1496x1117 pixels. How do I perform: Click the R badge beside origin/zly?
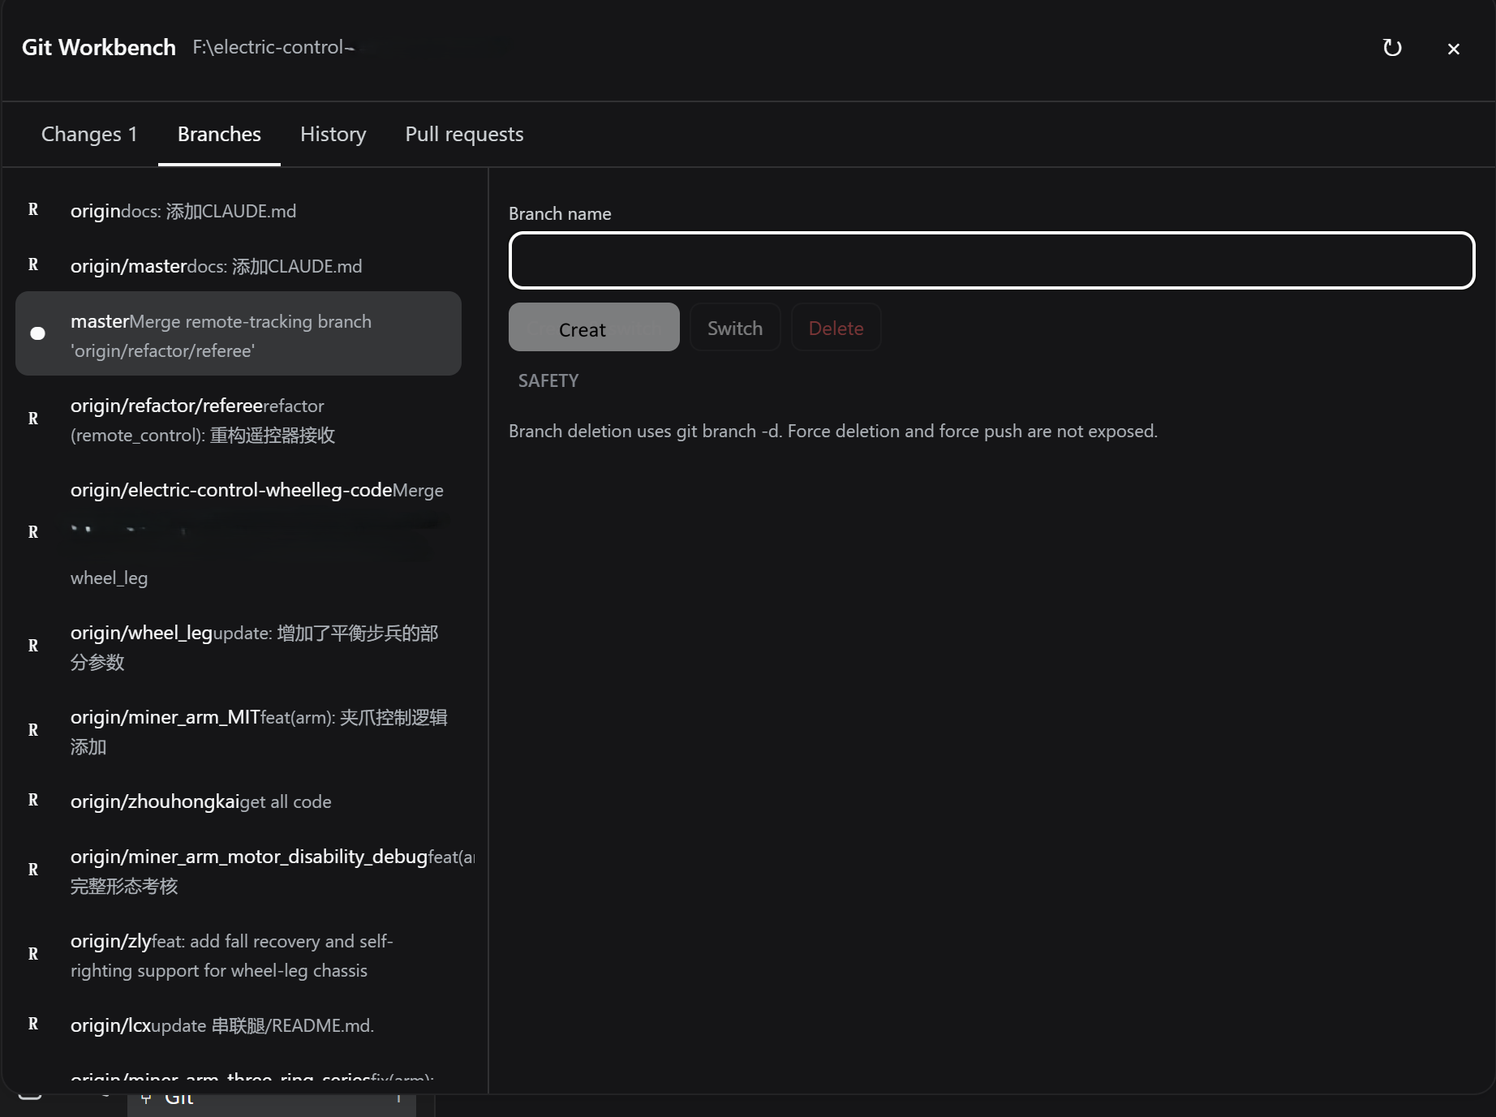point(33,954)
